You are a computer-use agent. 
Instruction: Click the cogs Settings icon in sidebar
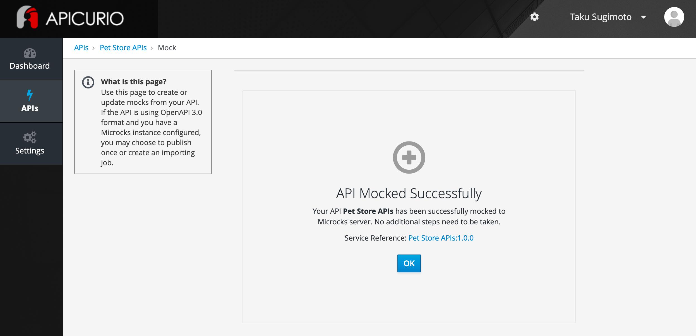(x=30, y=137)
